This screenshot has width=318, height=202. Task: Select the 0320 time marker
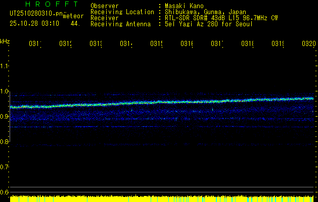click(307, 44)
